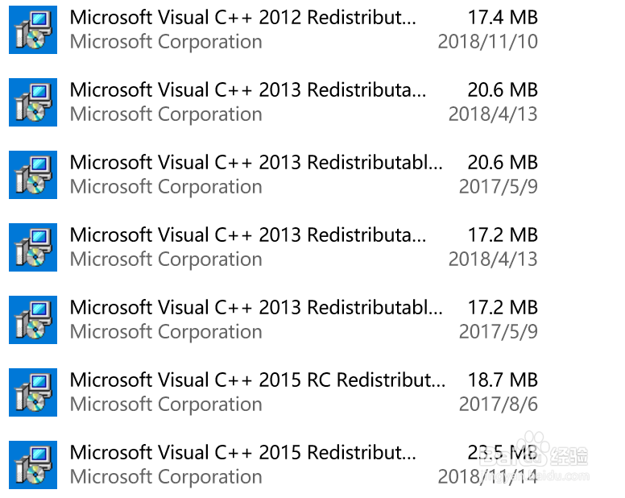Viewport: 625px width, 498px height.
Task: Click Microsoft Corporation under Visual C++ 2012
Action: (x=166, y=42)
